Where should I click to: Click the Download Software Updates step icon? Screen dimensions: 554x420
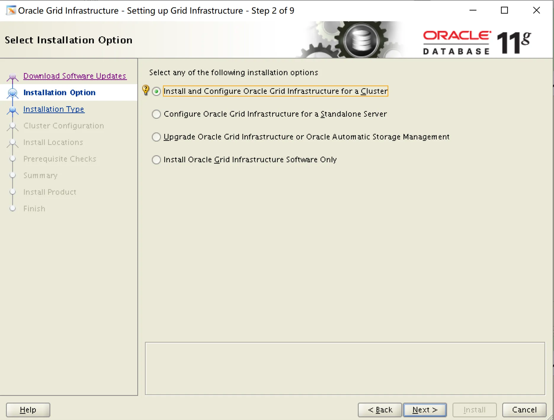(12, 76)
